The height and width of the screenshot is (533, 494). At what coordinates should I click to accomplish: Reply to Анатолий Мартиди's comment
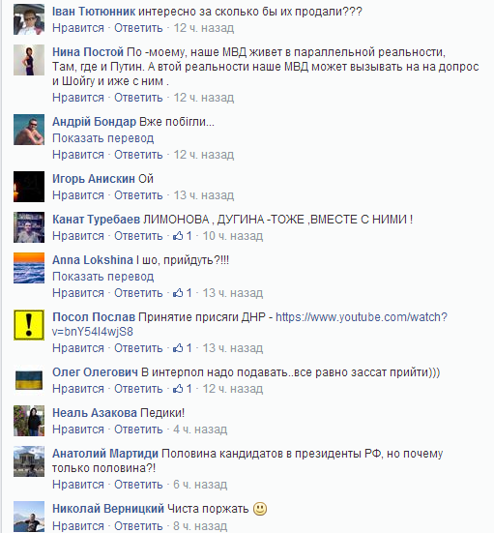138,485
